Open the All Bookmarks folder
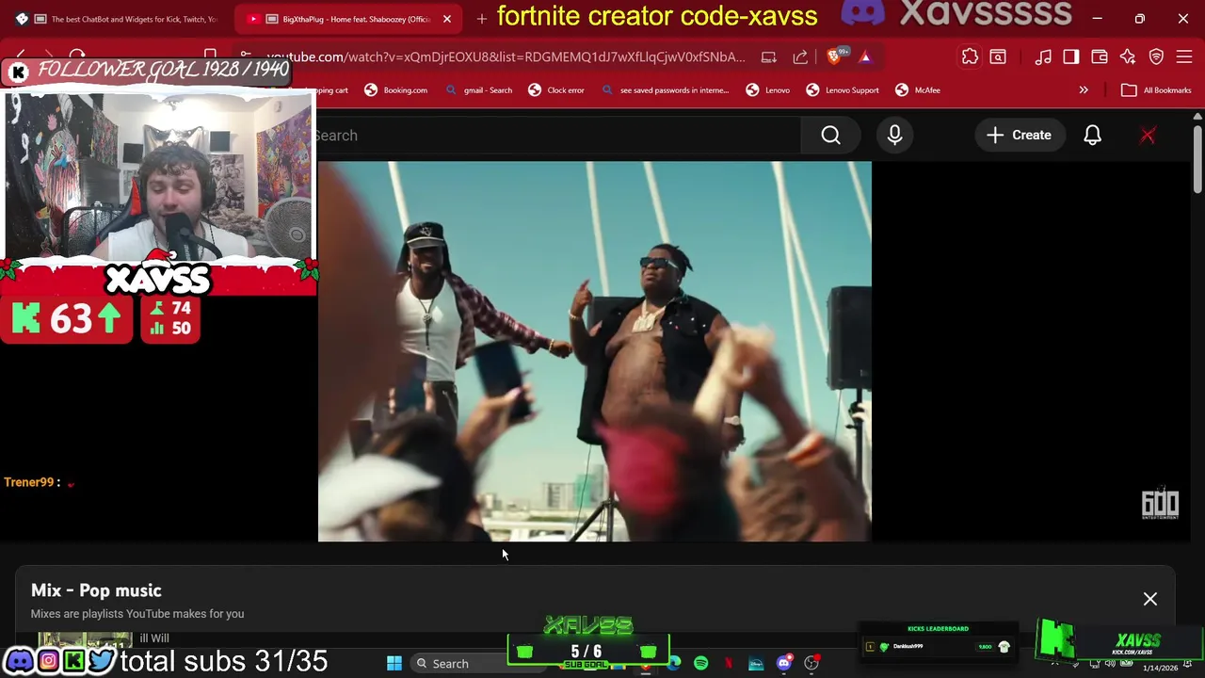Viewport: 1205px width, 678px height. coord(1157,90)
